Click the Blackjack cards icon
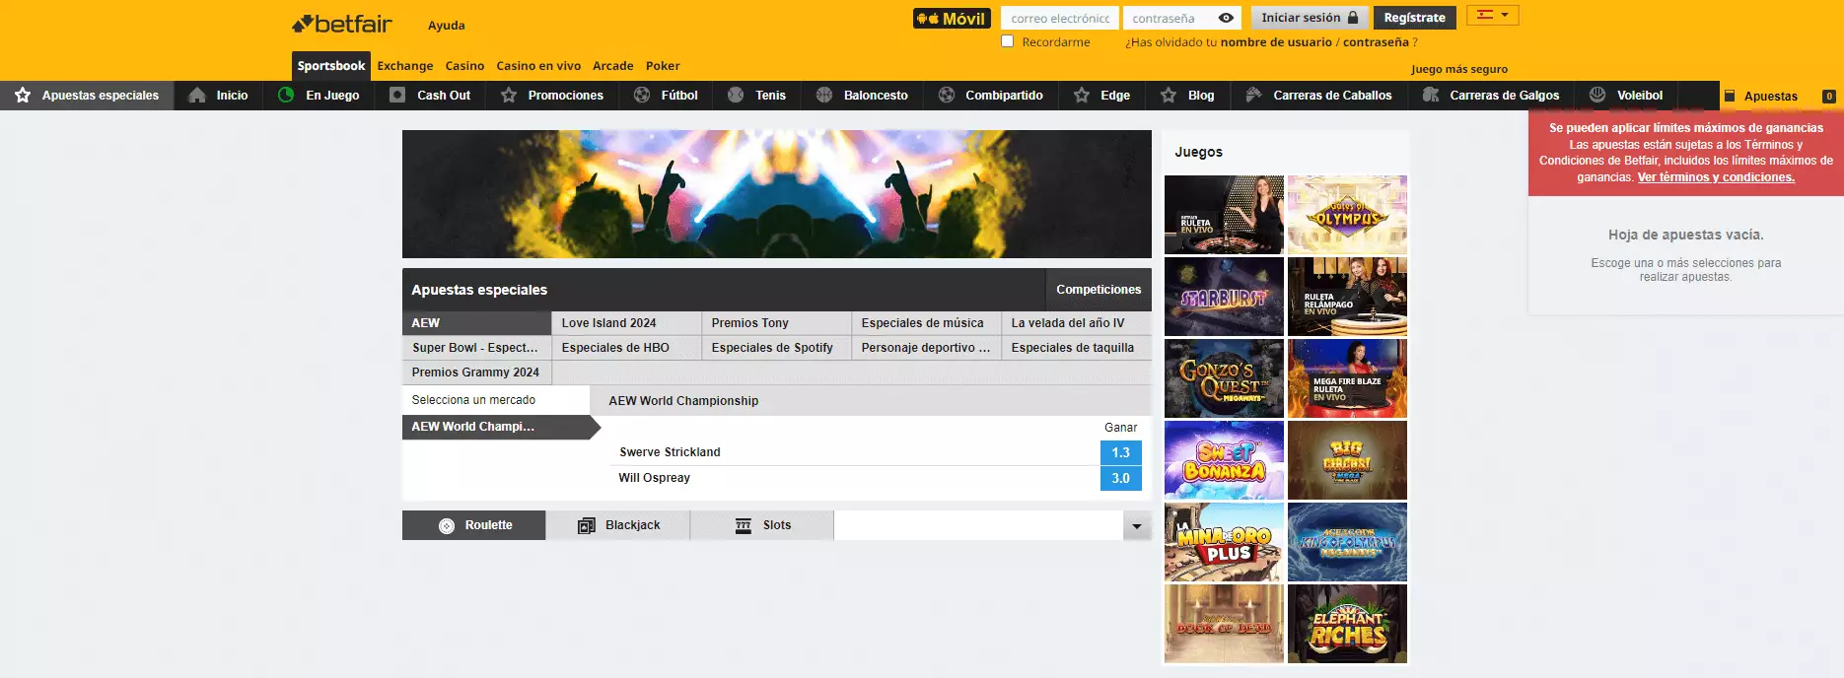This screenshot has width=1844, height=678. [x=587, y=525]
